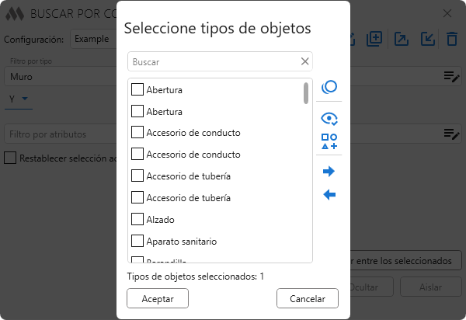The image size is (466, 320).
Task: Toggle the Restablecer selección checkbox
Action: coord(10,158)
